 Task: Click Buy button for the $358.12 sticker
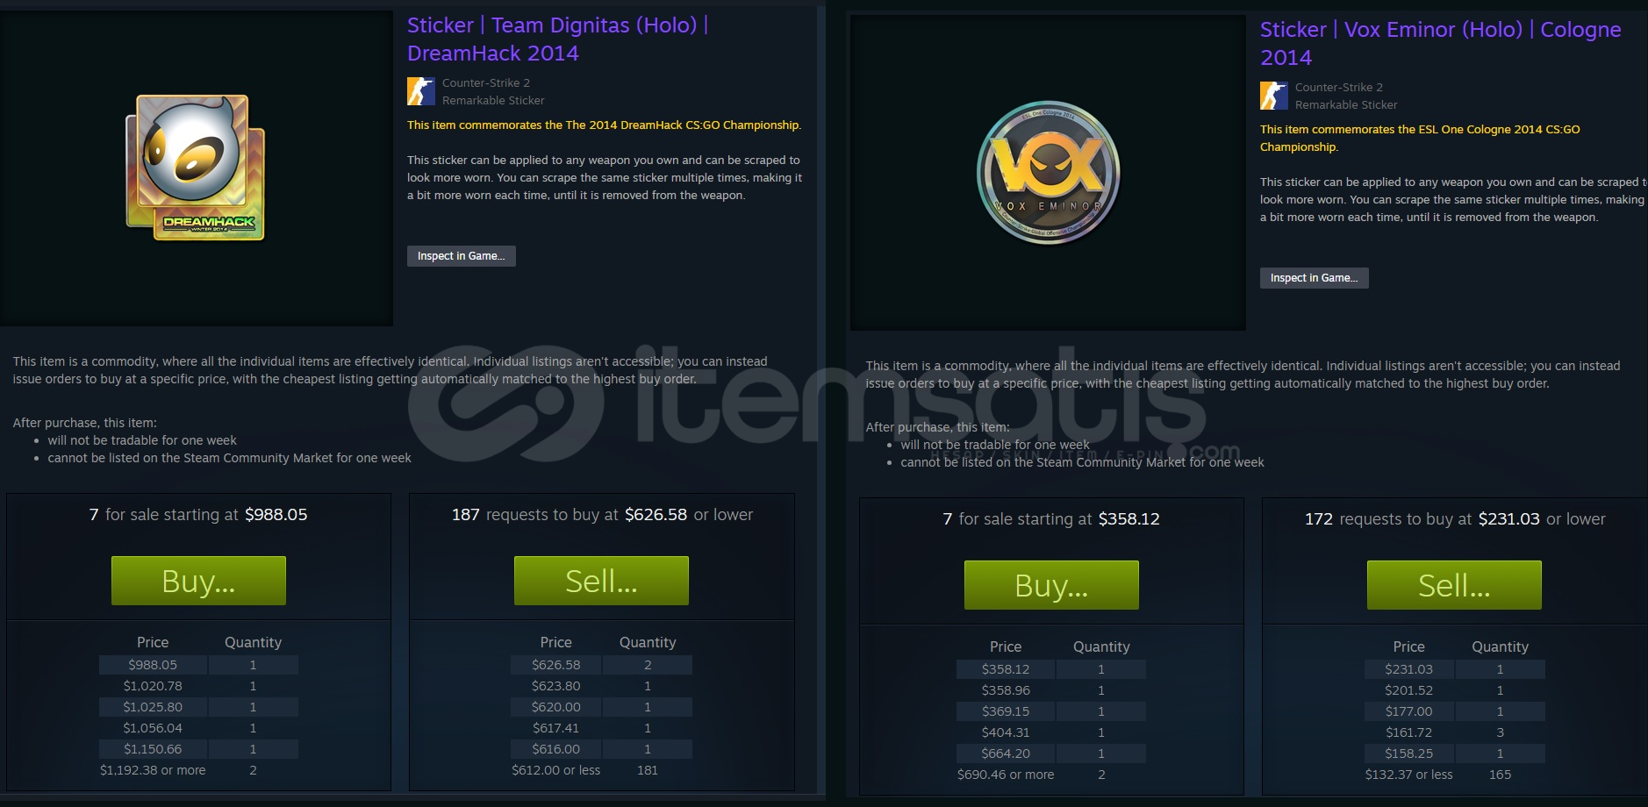pyautogui.click(x=1051, y=585)
